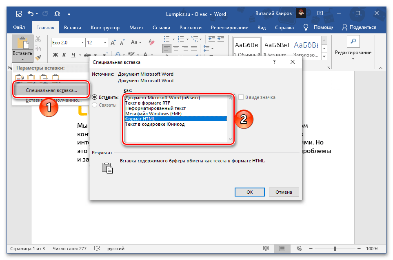Click the Cut scissors icon
Image resolution: width=393 pixels, height=260 pixels.
click(x=38, y=39)
